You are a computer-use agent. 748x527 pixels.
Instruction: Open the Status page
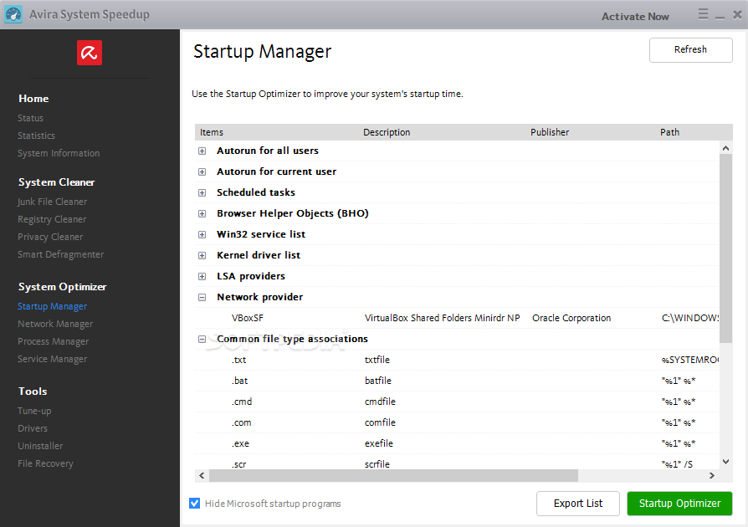click(x=30, y=118)
